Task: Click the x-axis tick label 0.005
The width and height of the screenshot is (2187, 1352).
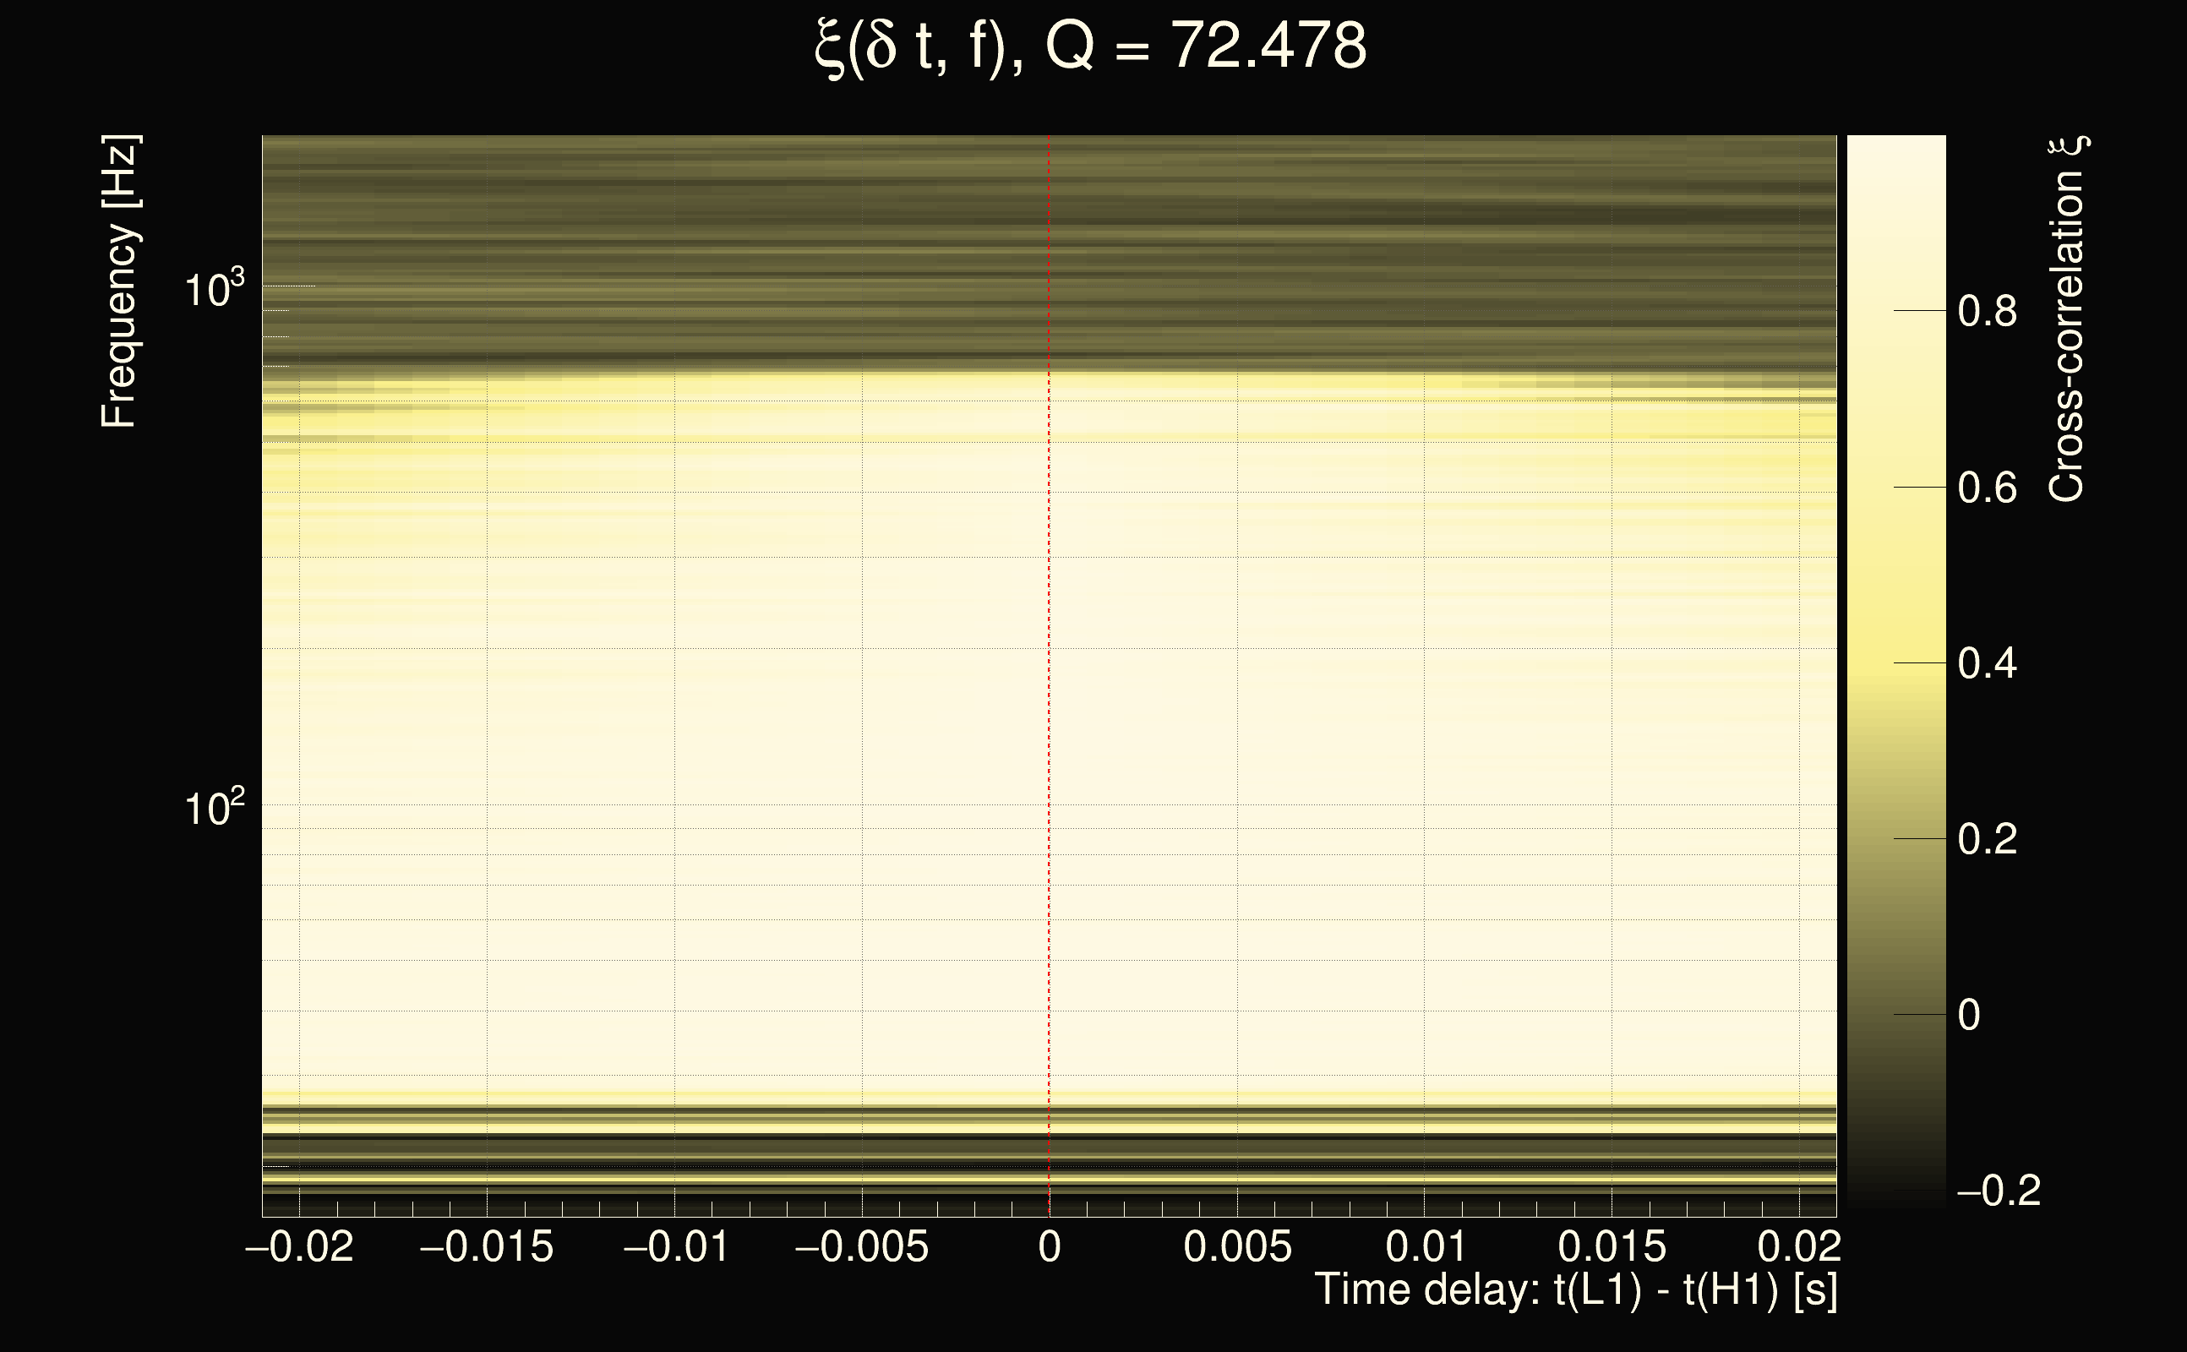Action: coord(1237,1246)
